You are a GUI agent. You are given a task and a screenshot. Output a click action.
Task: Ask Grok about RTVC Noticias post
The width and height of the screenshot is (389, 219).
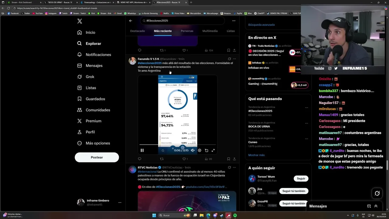pos(229,168)
